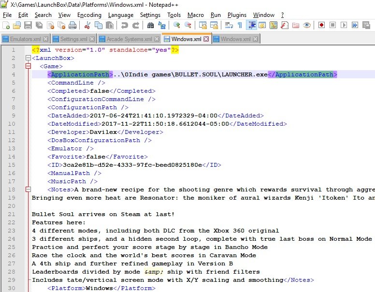Toggle the Indent Guide toolbar button
This screenshot has height=292, width=375.
pos(252,25)
